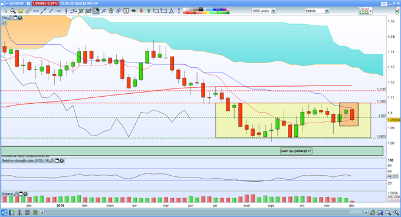
Task: Click the red-green refresh arrows icon
Action: (x=4, y=23)
